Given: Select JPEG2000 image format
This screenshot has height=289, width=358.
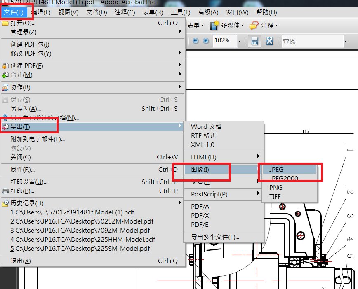Looking at the screenshot, I should click(290, 178).
